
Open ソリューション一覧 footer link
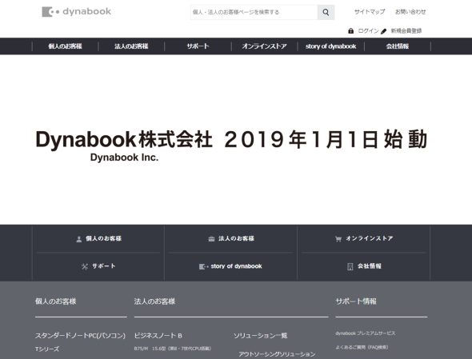tap(260, 336)
